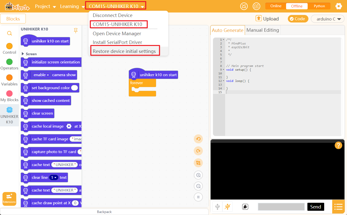347x215 pixels.
Task: Toggle the Code panel button
Action: coord(298,19)
